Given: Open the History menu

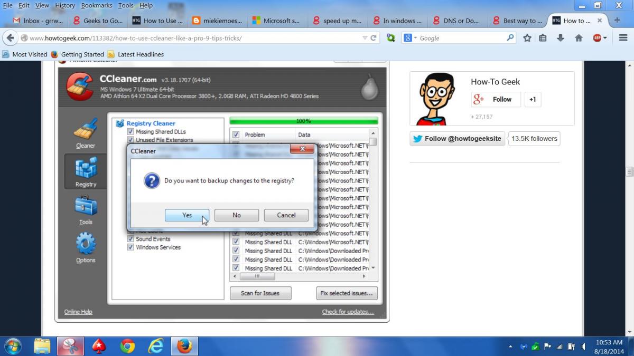Looking at the screenshot, I should pyautogui.click(x=65, y=5).
